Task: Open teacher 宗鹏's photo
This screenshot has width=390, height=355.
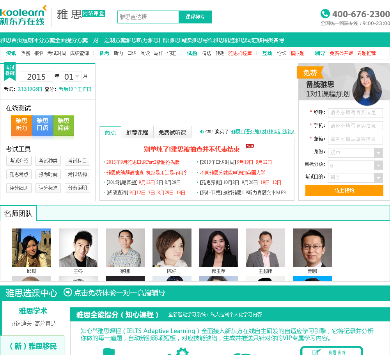Action: point(125,248)
